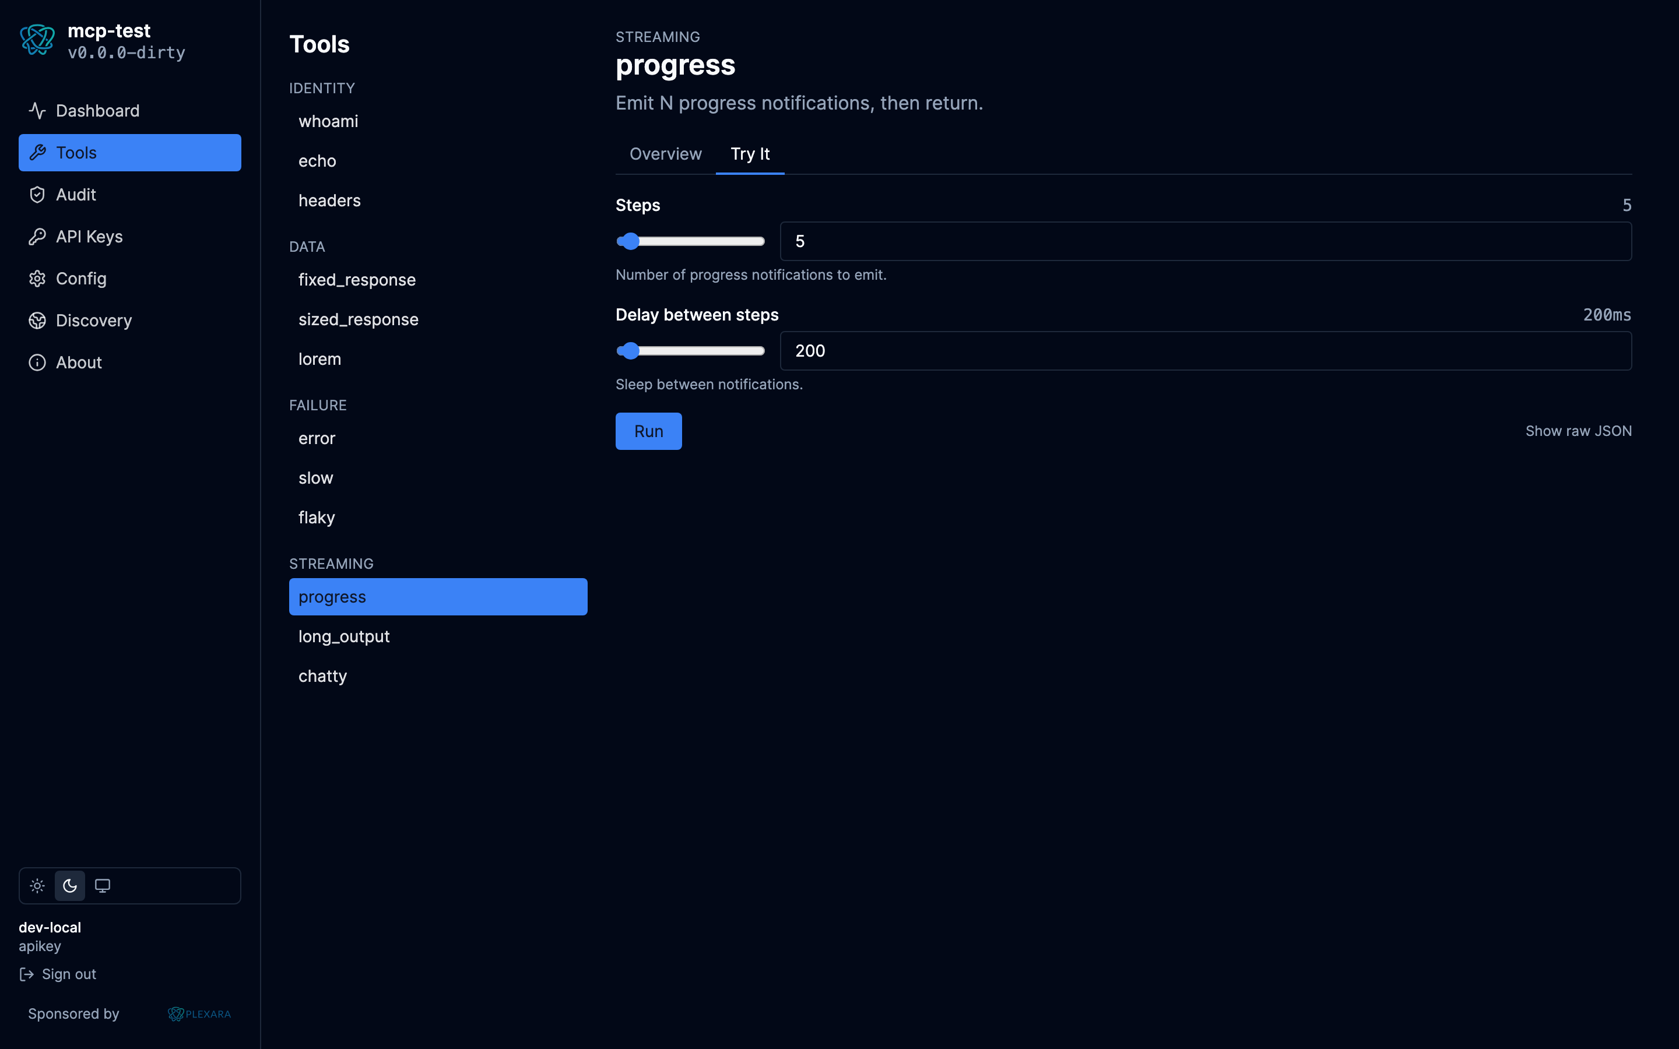Enable light theme with the sun toggle
The image size is (1679, 1049).
[x=37, y=885]
